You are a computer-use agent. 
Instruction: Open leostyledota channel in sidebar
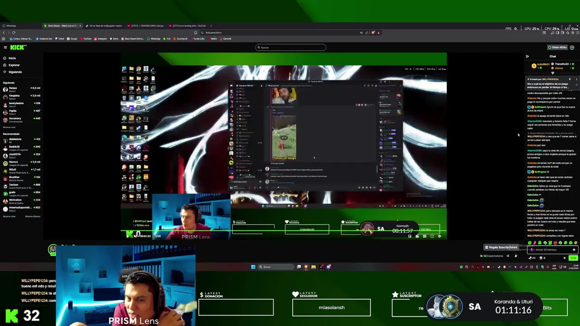coord(21,104)
